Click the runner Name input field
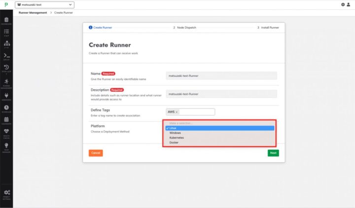This screenshot has width=355, height=208. click(221, 76)
